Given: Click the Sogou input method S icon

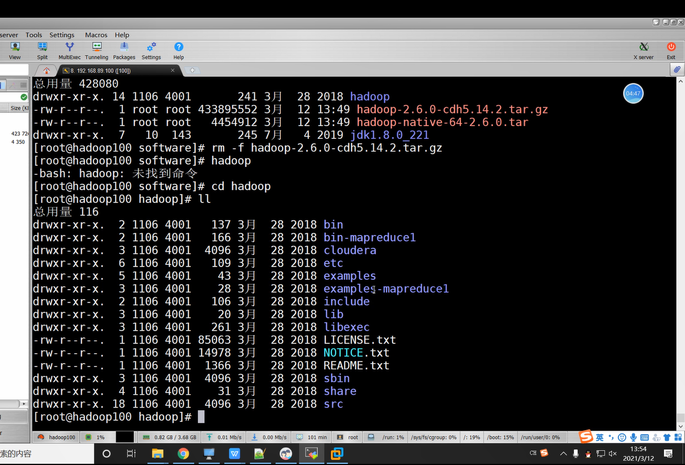Looking at the screenshot, I should (586, 437).
